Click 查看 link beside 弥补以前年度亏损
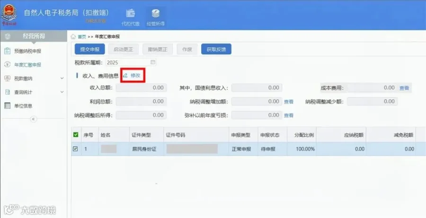Image resolution: width=426 pixels, height=218 pixels. point(289,115)
